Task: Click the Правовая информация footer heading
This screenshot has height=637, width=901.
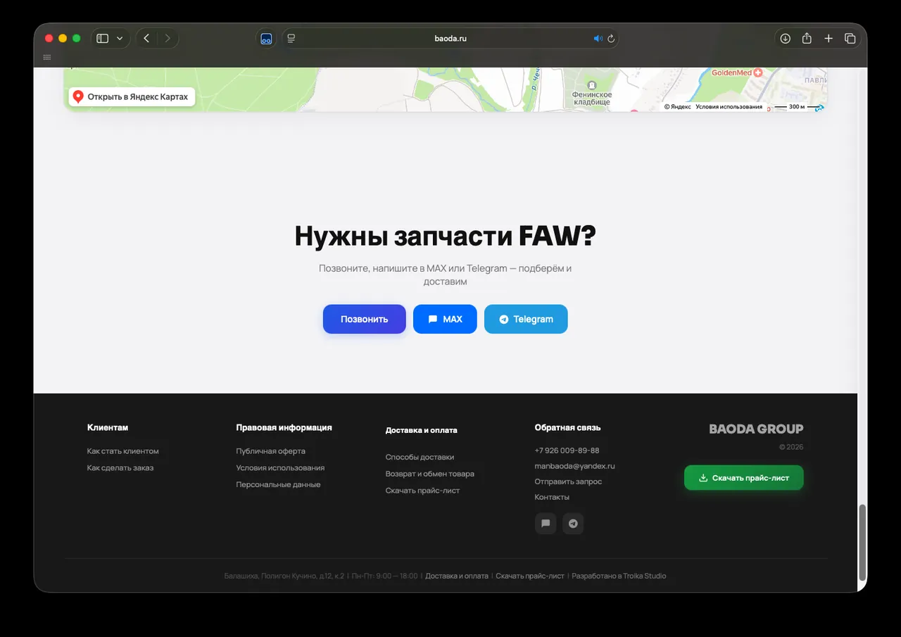Action: point(284,427)
